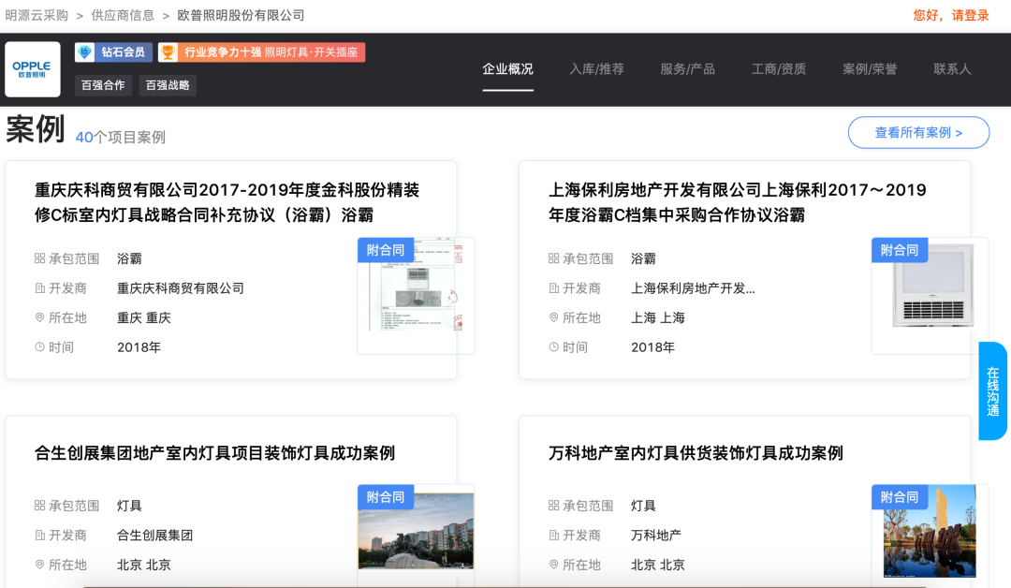Click 附合同 label on 上海保利 case

pos(900,250)
